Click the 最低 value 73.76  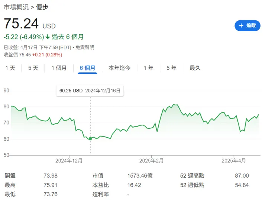(x=51, y=194)
